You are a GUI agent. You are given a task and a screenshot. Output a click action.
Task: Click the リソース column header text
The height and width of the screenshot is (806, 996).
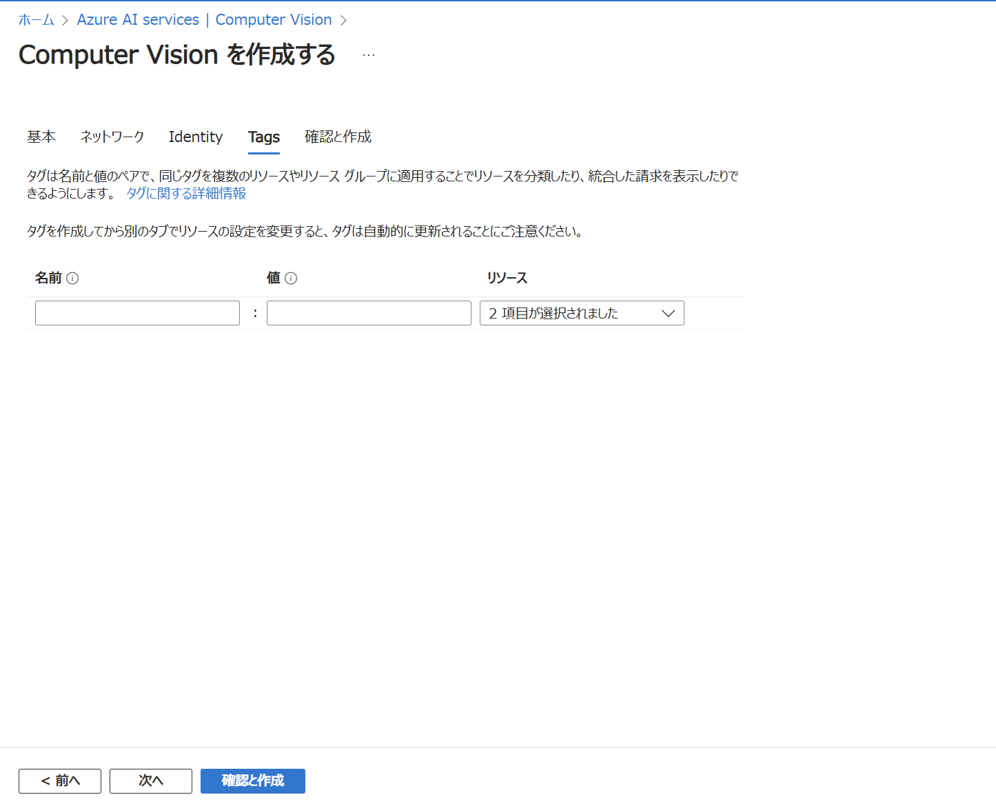pyautogui.click(x=507, y=278)
